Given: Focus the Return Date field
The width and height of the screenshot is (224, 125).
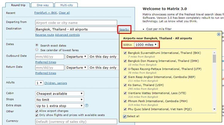Looking at the screenshot, I should (x=50, y=68).
